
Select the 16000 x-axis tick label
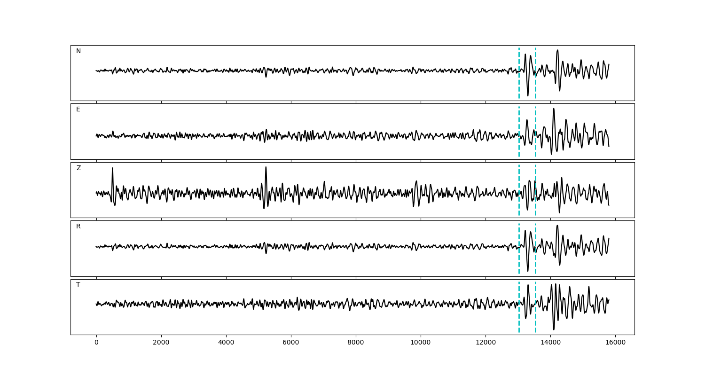(615, 343)
